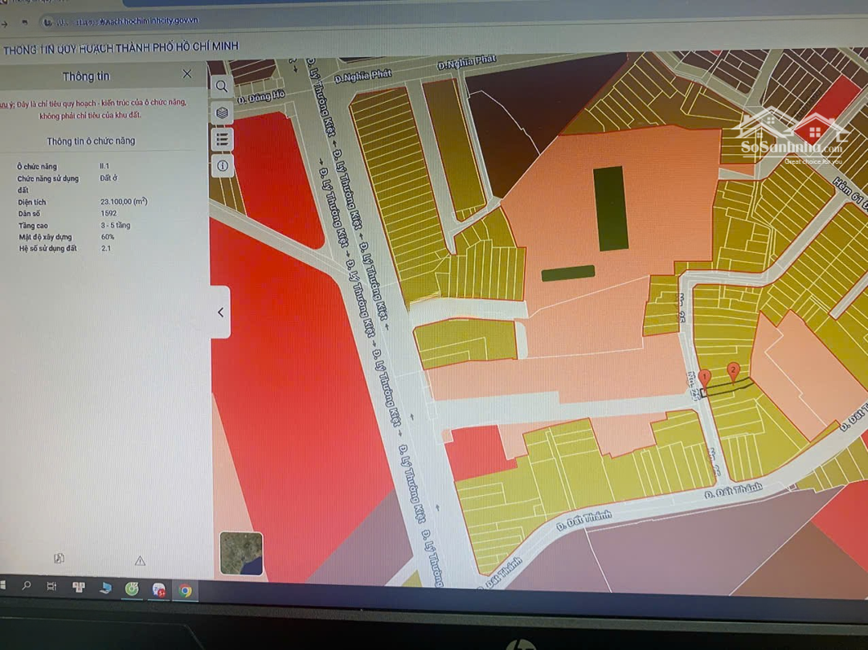
Task: Show the map legend list
Action: (223, 140)
